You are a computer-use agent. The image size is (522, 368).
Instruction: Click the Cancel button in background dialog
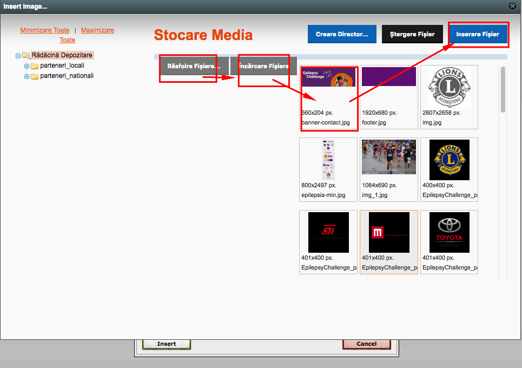click(x=367, y=344)
